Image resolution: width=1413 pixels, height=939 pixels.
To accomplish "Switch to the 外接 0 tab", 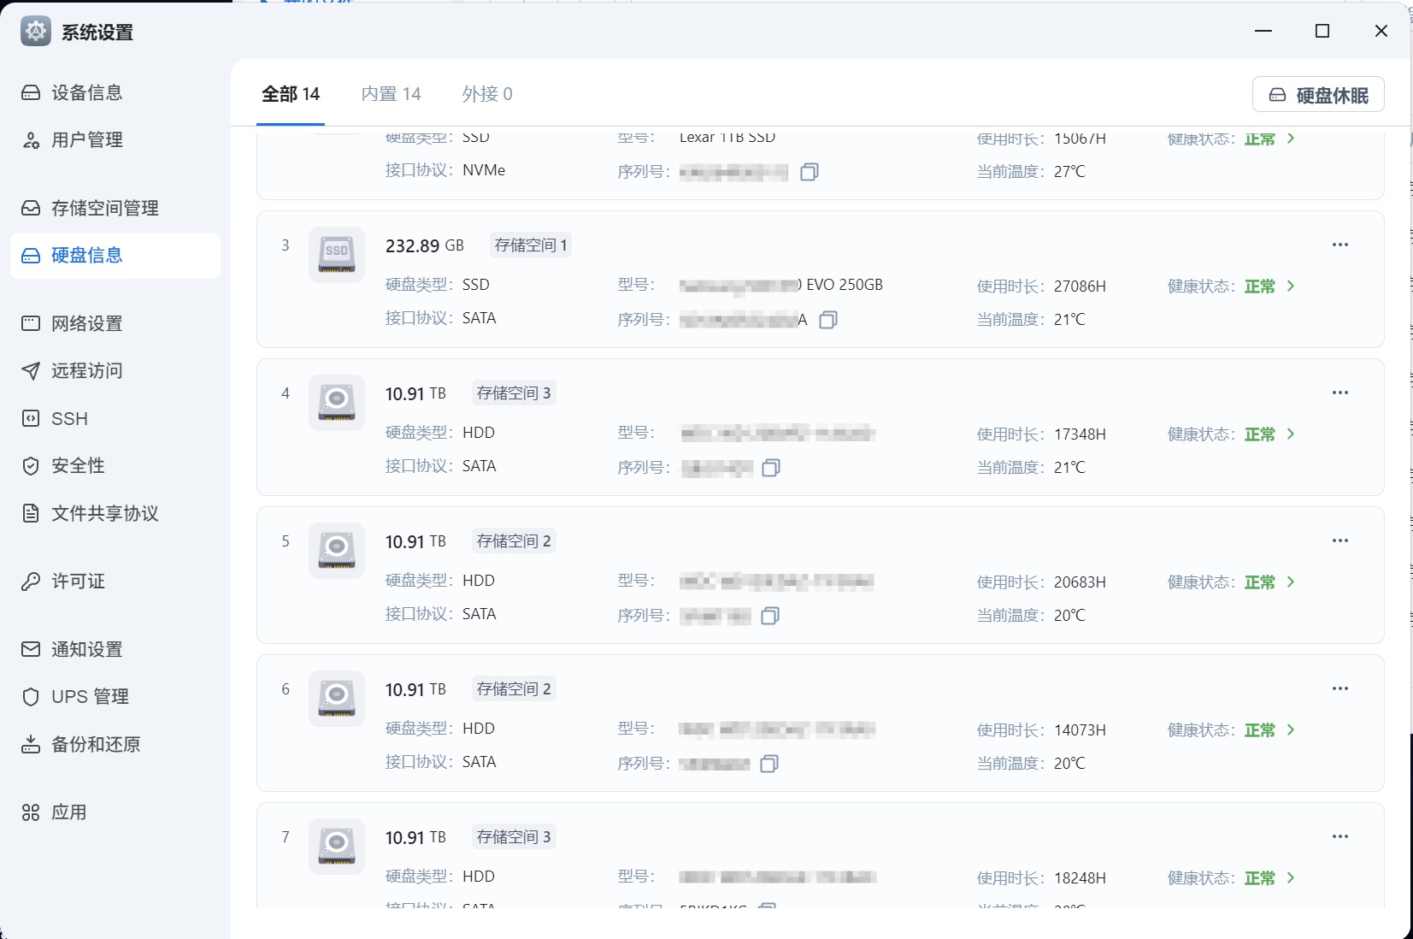I will [487, 94].
